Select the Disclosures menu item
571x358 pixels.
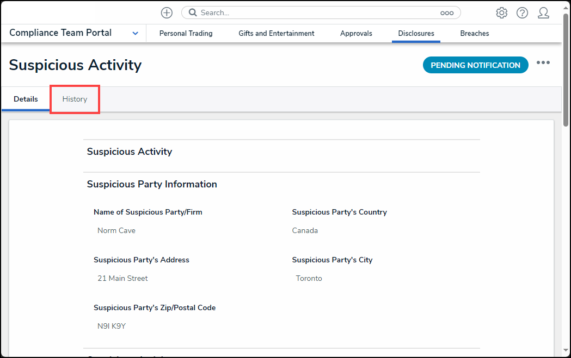(416, 33)
